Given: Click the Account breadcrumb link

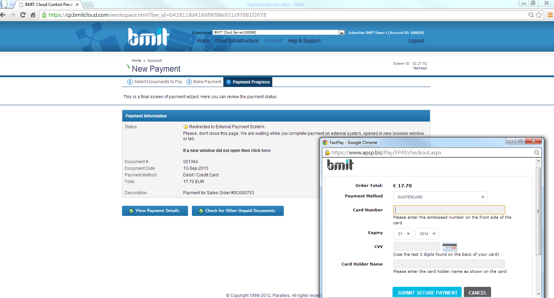Looking at the screenshot, I should click(x=154, y=60).
